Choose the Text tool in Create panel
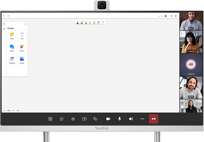204x142 pixels. pyautogui.click(x=22, y=36)
